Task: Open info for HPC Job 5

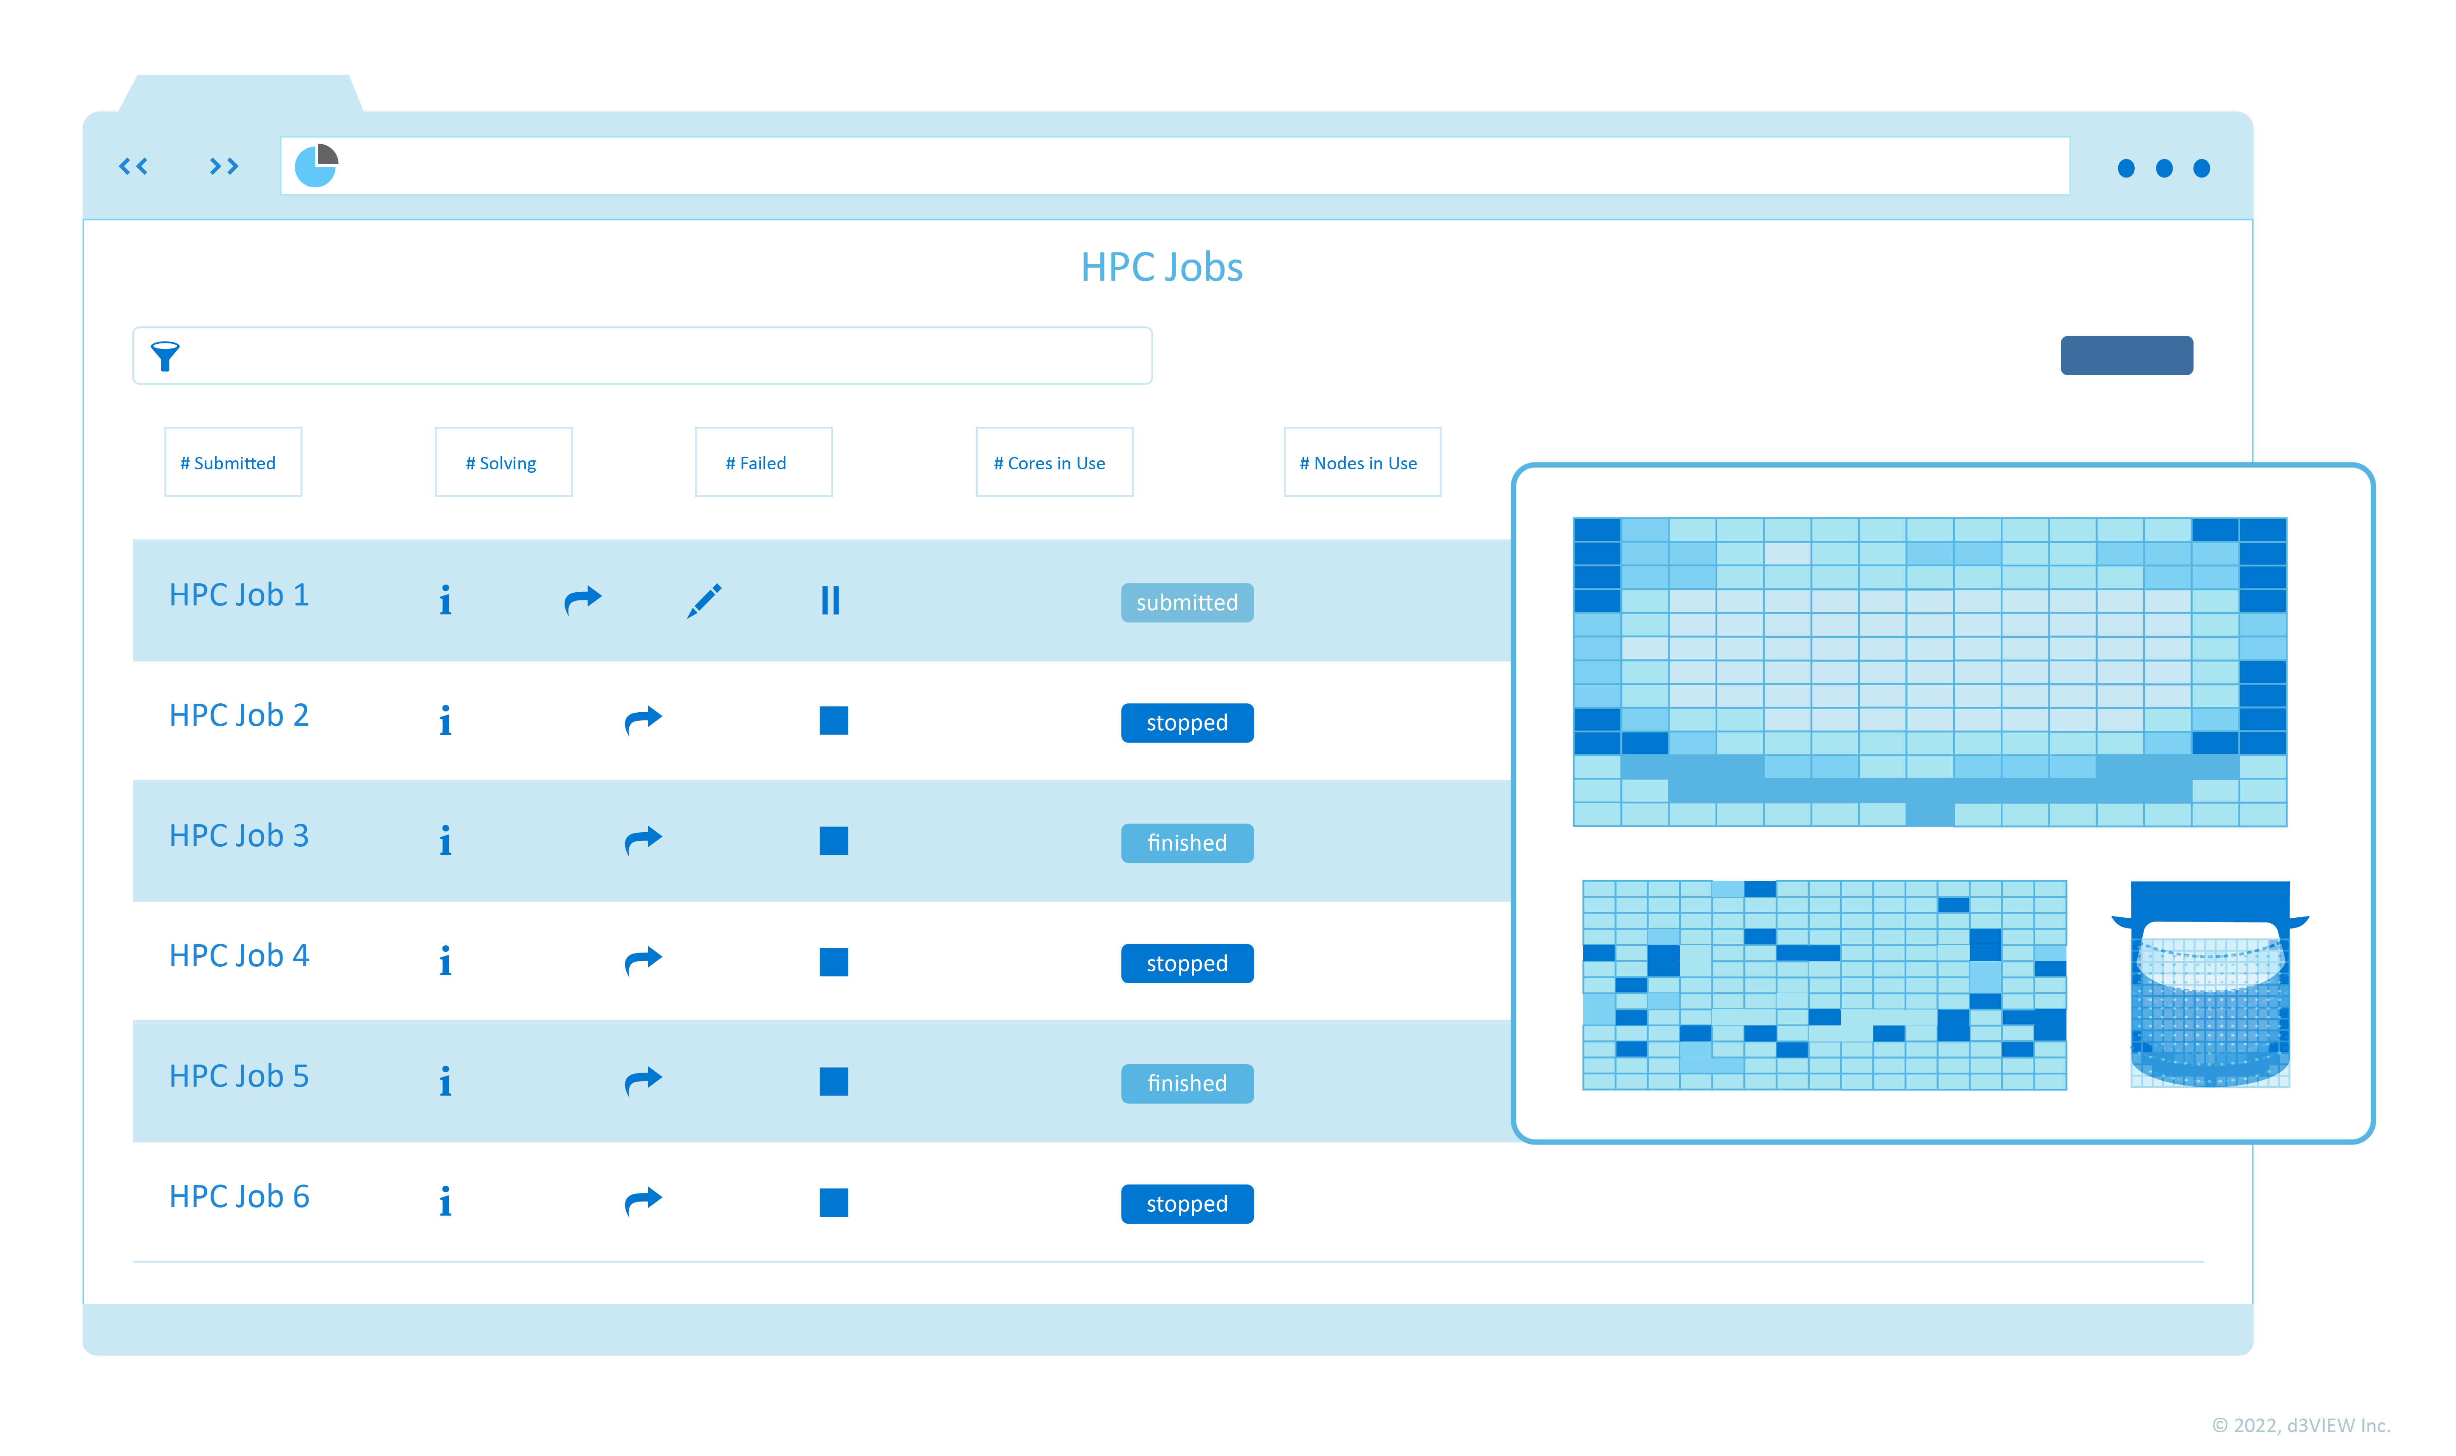Action: pos(446,1082)
